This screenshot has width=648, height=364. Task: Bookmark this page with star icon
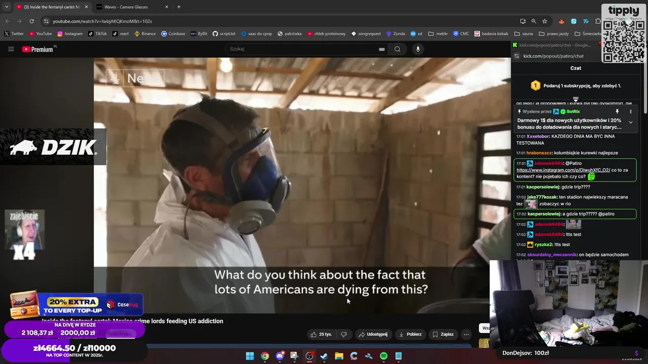pyautogui.click(x=545, y=21)
